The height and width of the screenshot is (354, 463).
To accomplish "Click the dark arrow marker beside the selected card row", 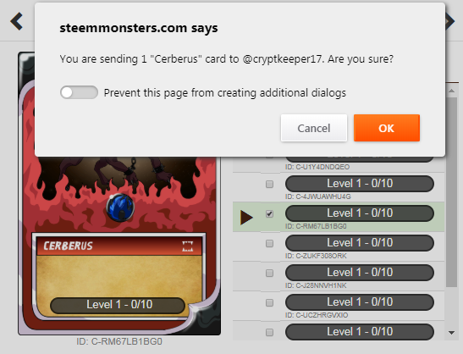I will pyautogui.click(x=246, y=218).
